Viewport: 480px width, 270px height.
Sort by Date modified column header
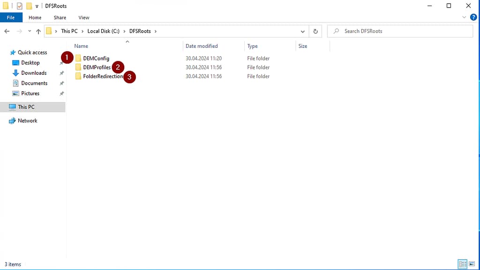(x=202, y=46)
